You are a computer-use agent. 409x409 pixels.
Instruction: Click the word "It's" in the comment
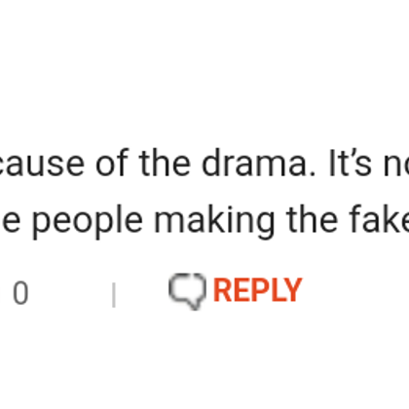coord(351,164)
